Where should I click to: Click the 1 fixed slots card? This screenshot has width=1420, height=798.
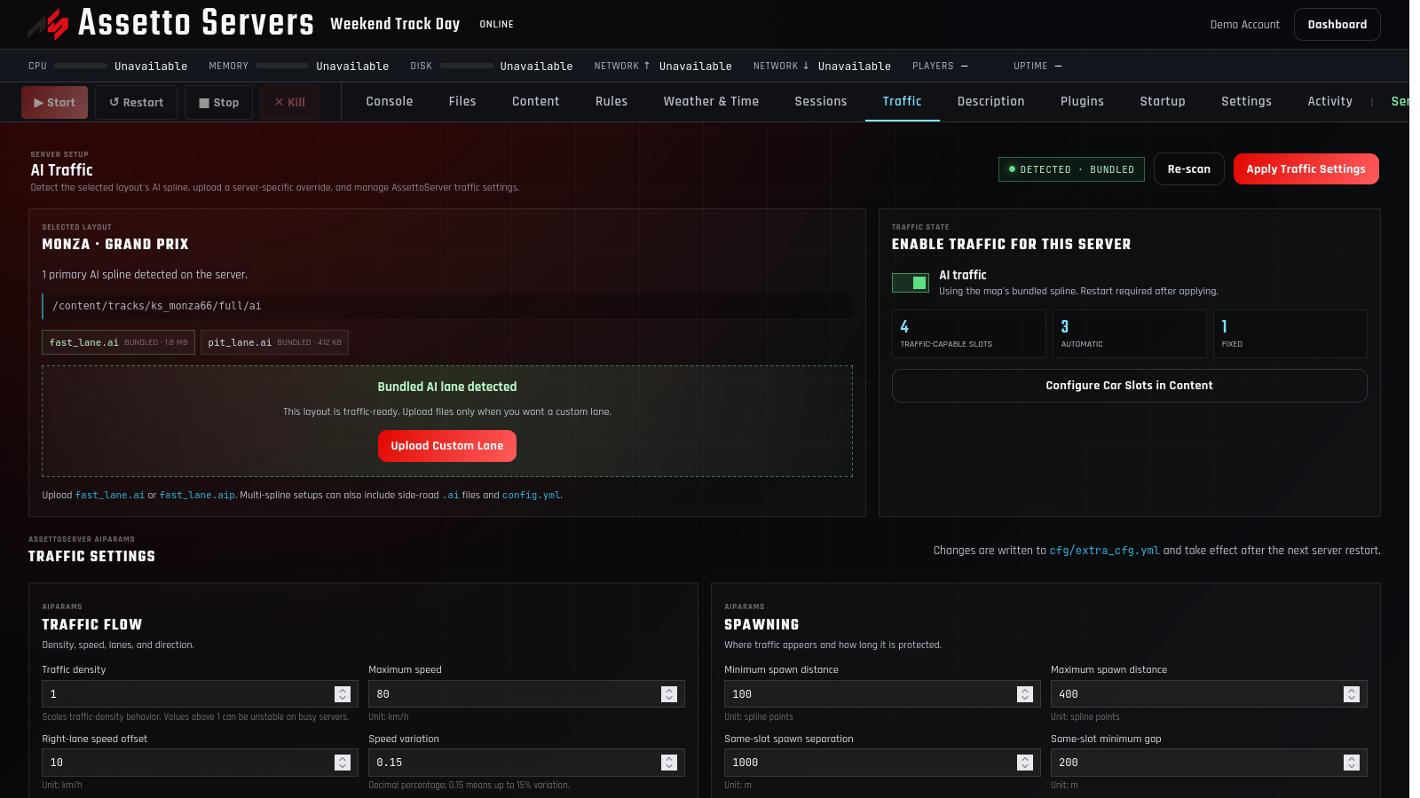coord(1290,333)
